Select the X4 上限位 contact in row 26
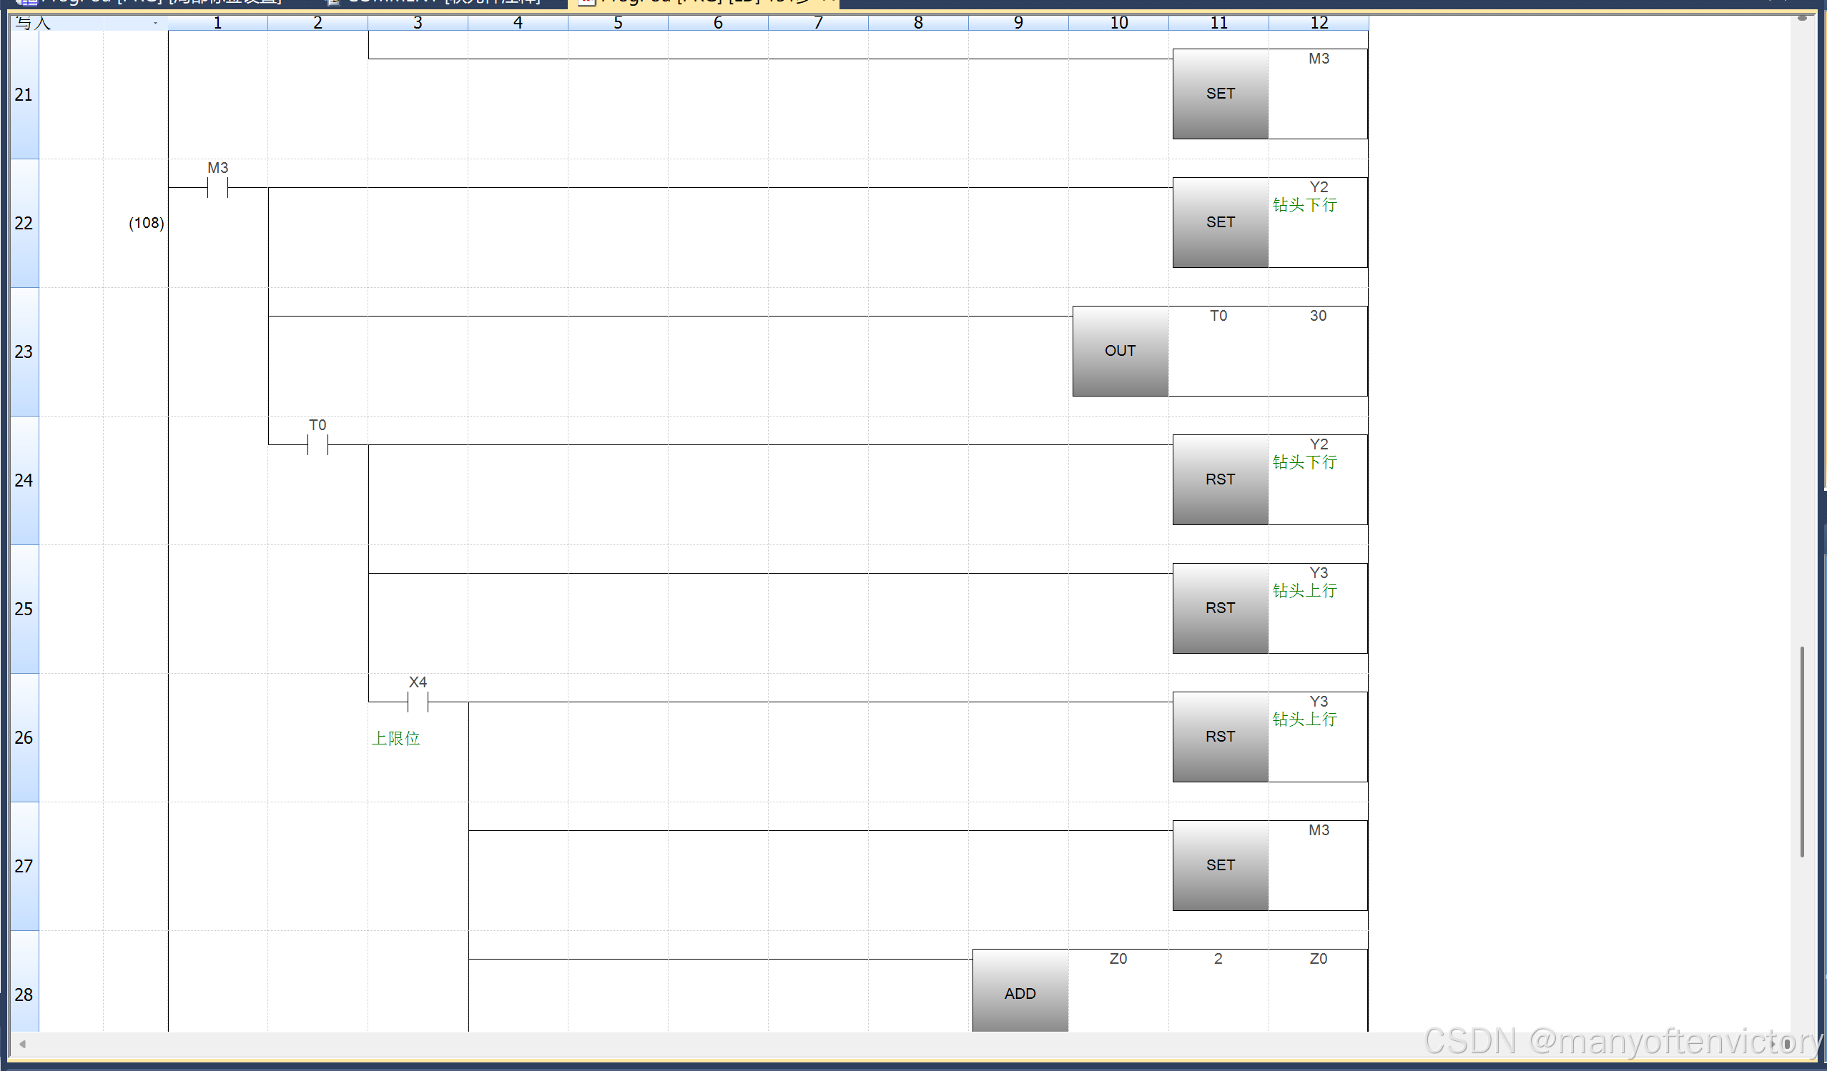The width and height of the screenshot is (1827, 1071). point(418,702)
